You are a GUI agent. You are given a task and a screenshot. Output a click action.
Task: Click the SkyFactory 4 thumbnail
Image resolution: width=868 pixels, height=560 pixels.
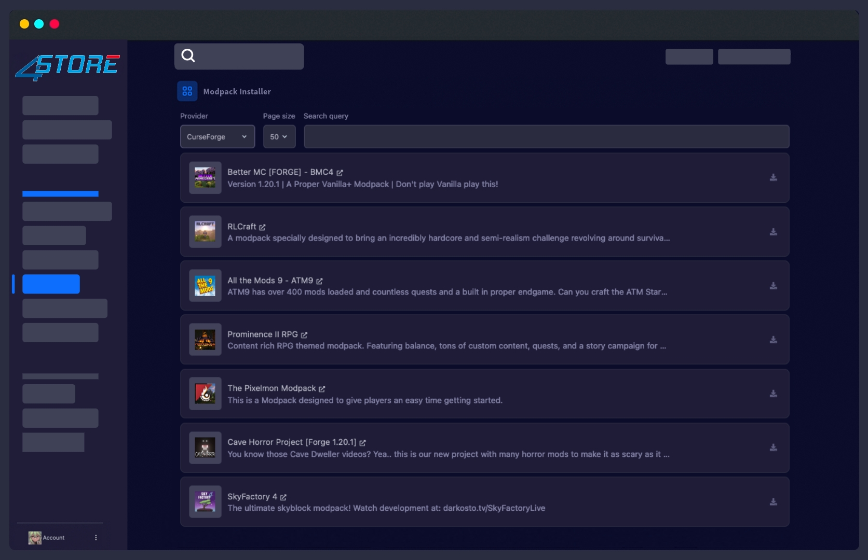click(205, 502)
